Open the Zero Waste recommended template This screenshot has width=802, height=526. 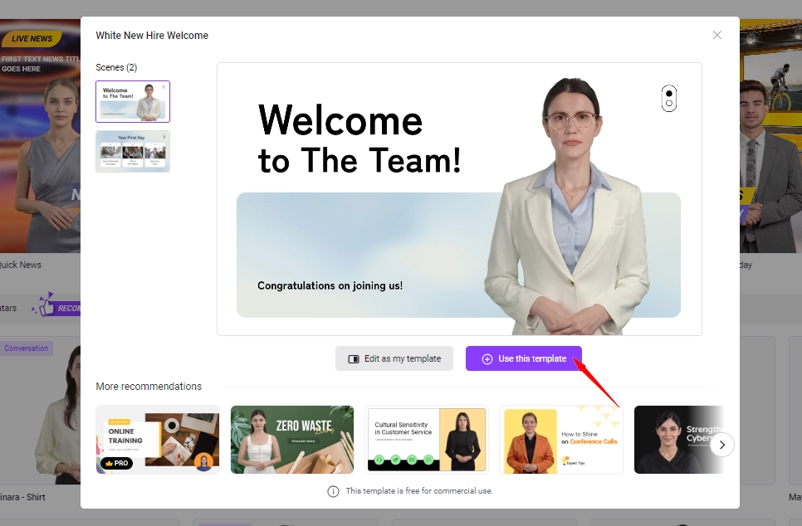[x=292, y=440]
